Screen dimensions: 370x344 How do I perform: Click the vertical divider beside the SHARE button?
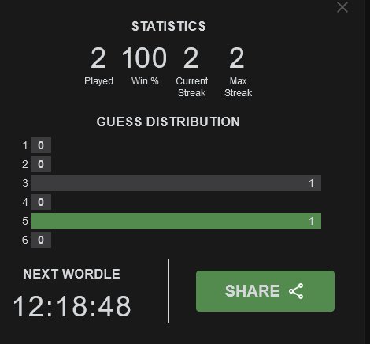tap(168, 291)
